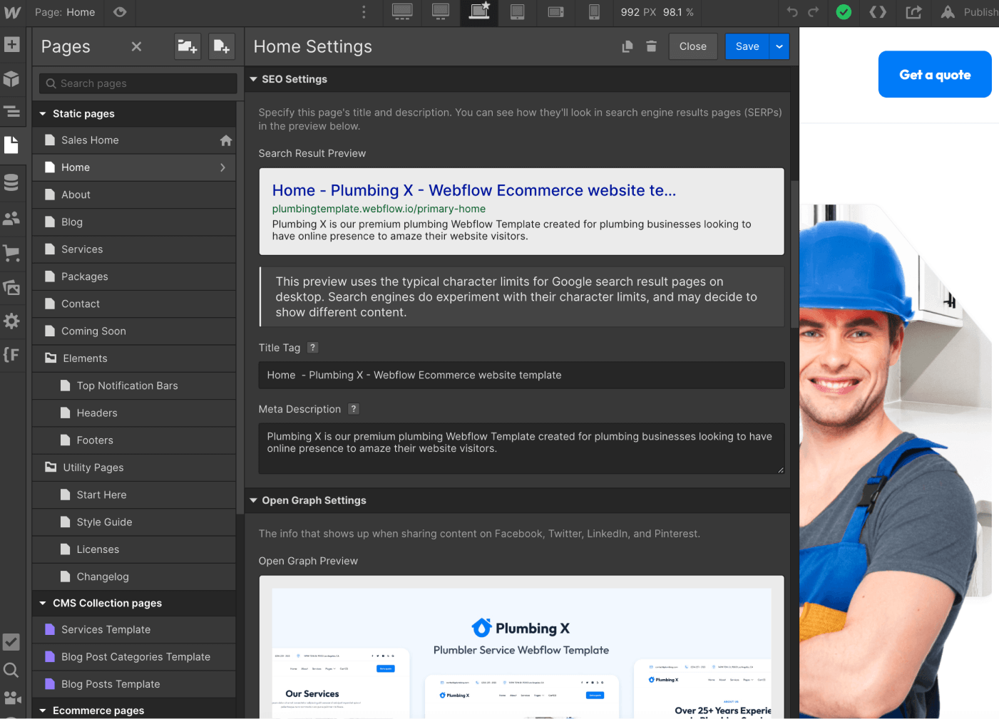Click the Get a quote button
This screenshot has height=719, width=999.
(x=934, y=74)
